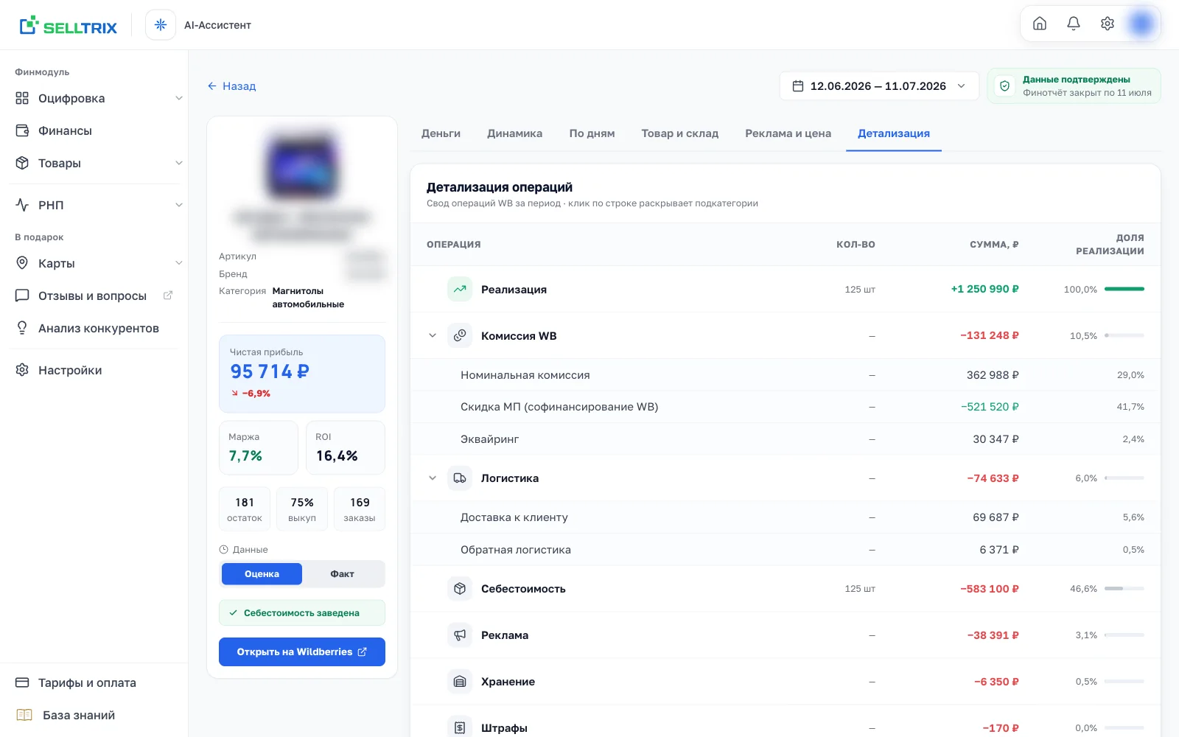Image resolution: width=1179 pixels, height=737 pixels.
Task: Switch data mode to Факт
Action: coord(342,574)
